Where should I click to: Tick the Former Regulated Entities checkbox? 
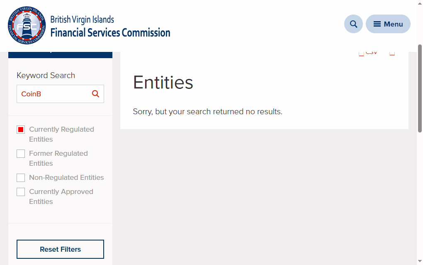(x=21, y=154)
